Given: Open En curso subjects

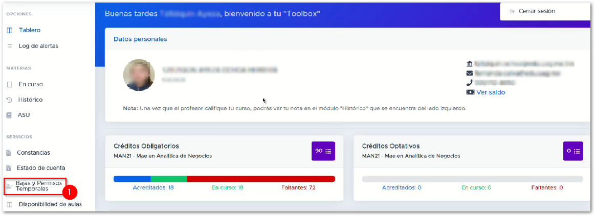Looking at the screenshot, I should (x=31, y=84).
